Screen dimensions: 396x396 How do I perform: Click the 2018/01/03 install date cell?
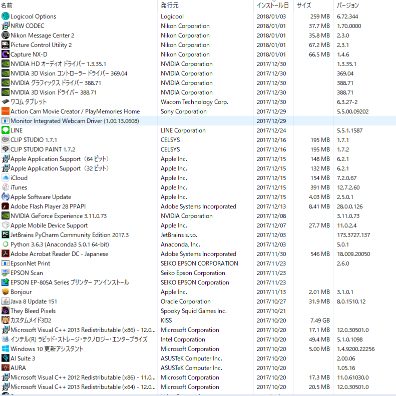point(271,16)
